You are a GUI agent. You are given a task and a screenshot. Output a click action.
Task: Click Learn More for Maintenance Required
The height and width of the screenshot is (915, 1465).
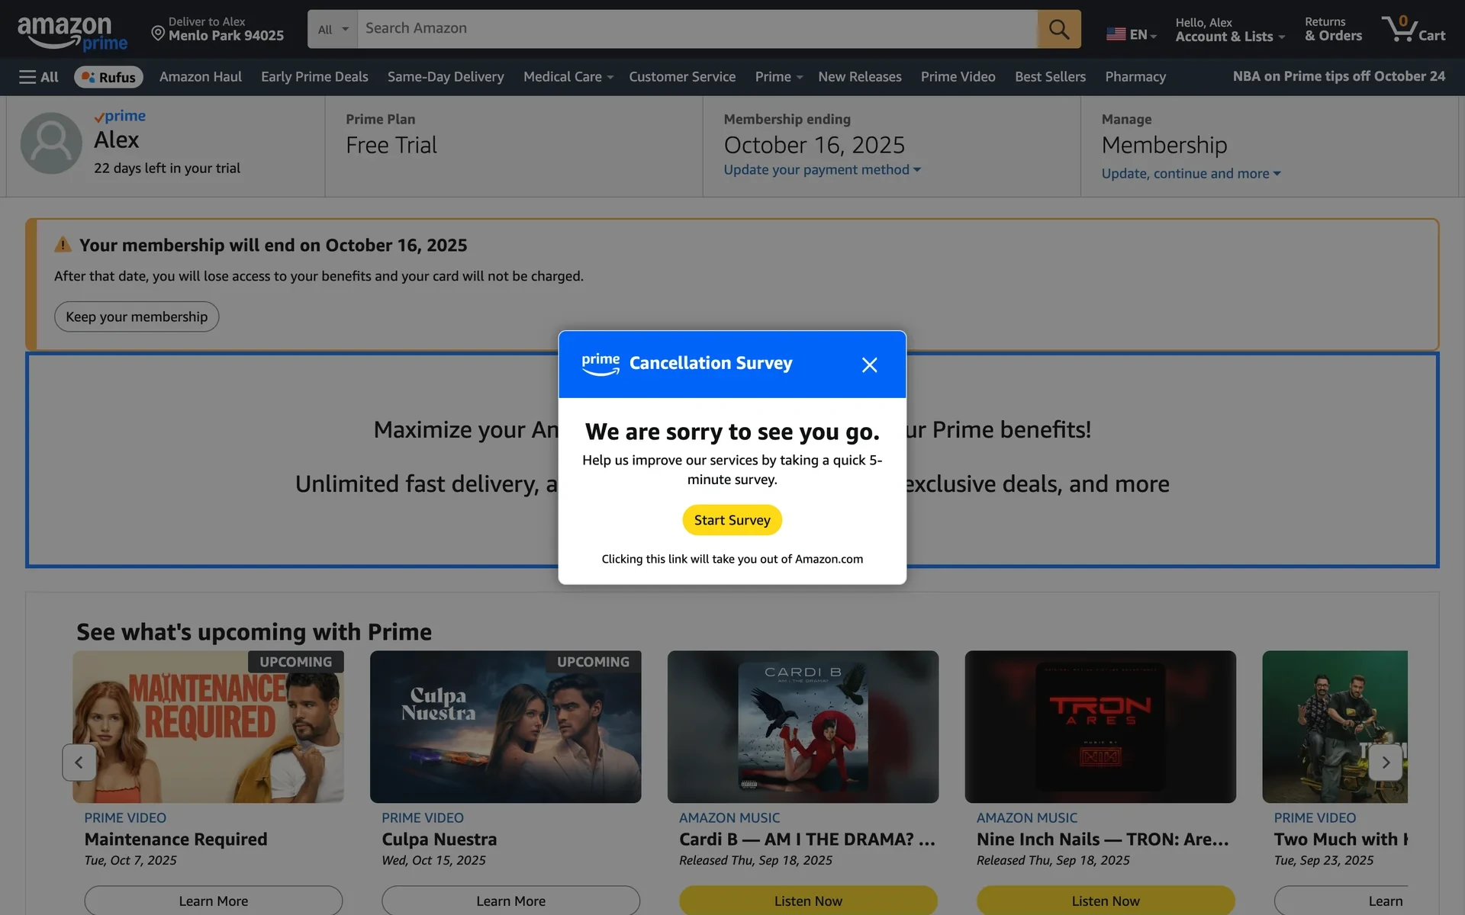click(x=214, y=901)
